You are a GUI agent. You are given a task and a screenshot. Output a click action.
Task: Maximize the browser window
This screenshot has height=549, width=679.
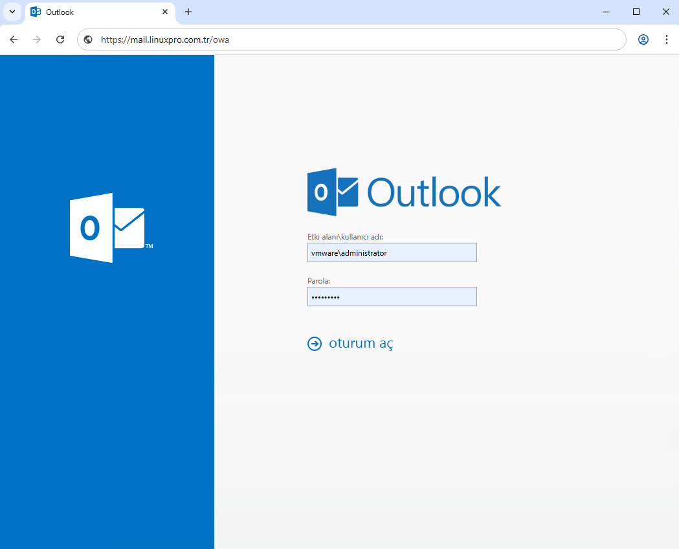636,12
